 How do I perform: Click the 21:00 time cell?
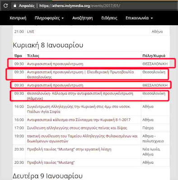[19, 31]
